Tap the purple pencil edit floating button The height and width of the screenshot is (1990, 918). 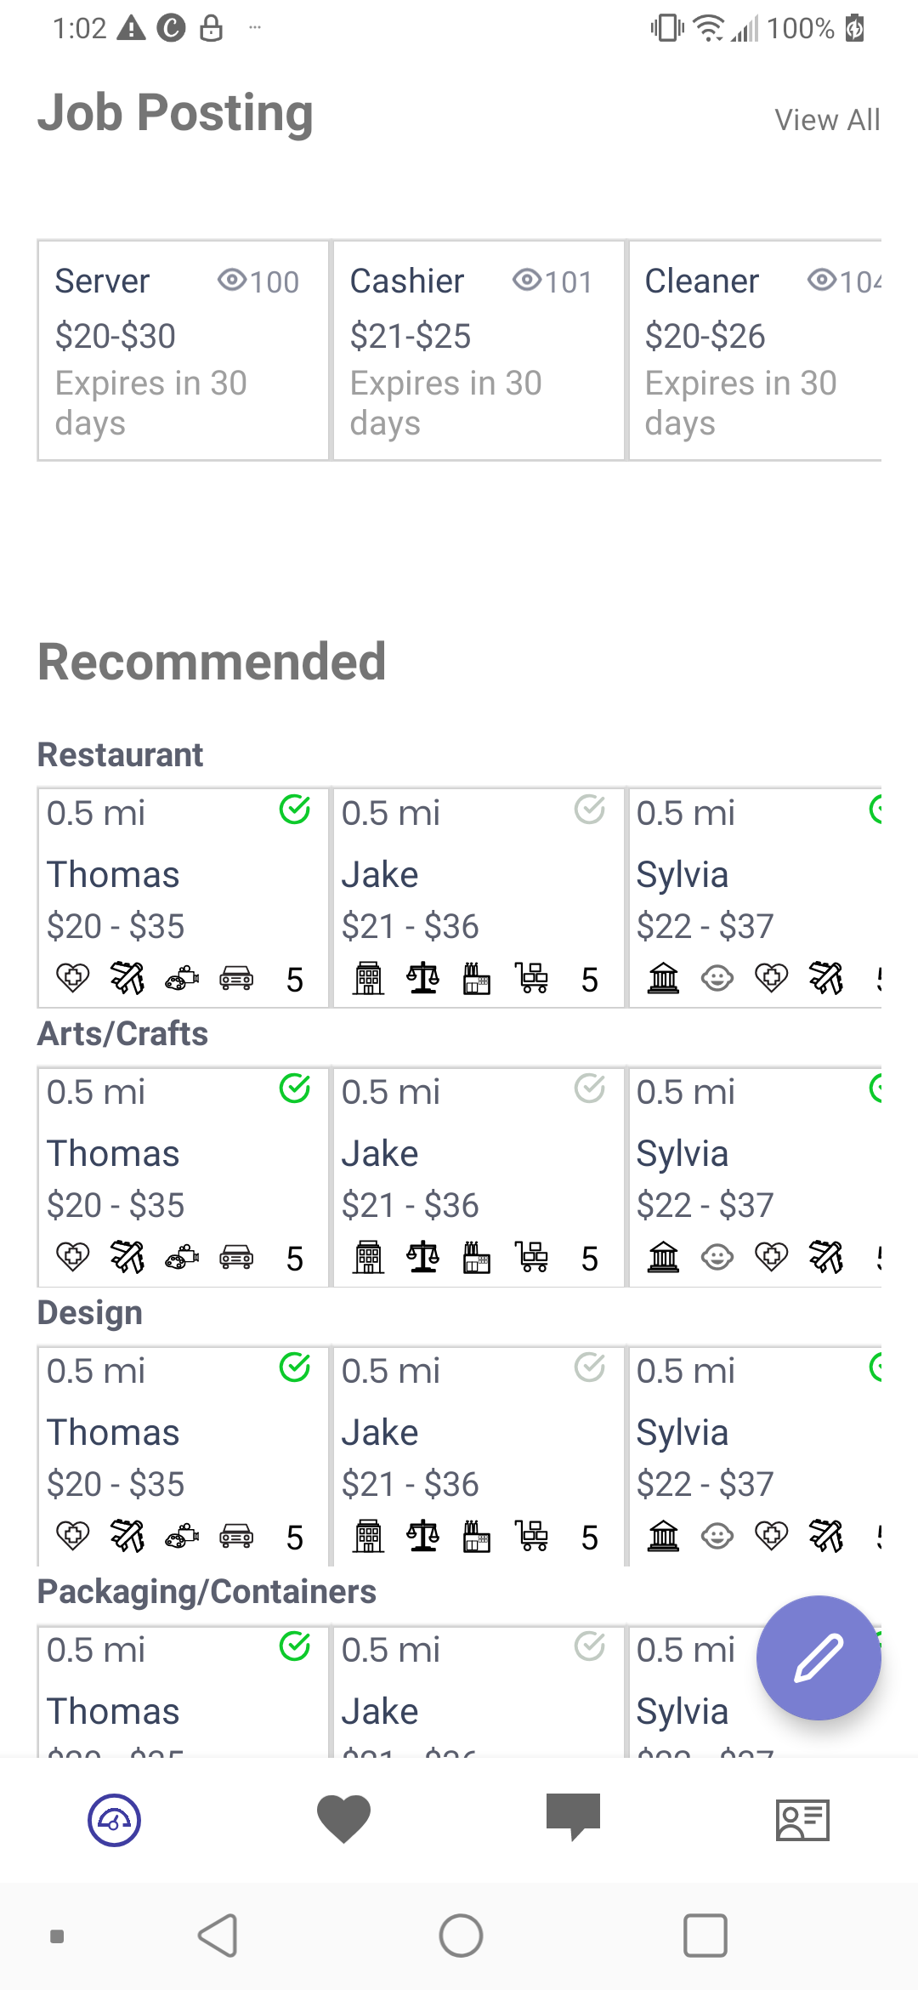click(819, 1657)
